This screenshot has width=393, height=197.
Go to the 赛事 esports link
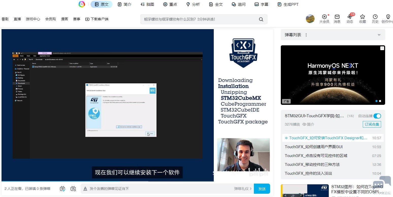pyautogui.click(x=77, y=19)
